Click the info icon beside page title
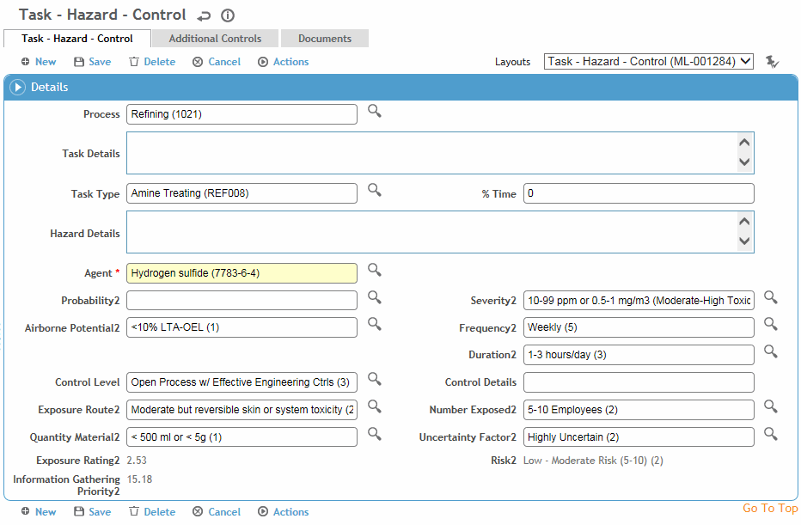Screen dimensions: 801x525 click(x=228, y=15)
